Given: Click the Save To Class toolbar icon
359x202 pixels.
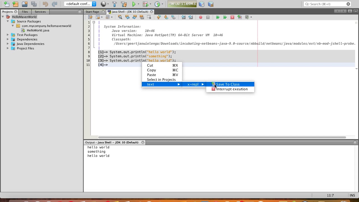Looking at the screenshot, I should coord(240,17).
